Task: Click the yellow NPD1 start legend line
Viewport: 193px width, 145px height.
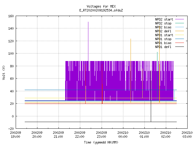Action: pyautogui.click(x=179, y=35)
